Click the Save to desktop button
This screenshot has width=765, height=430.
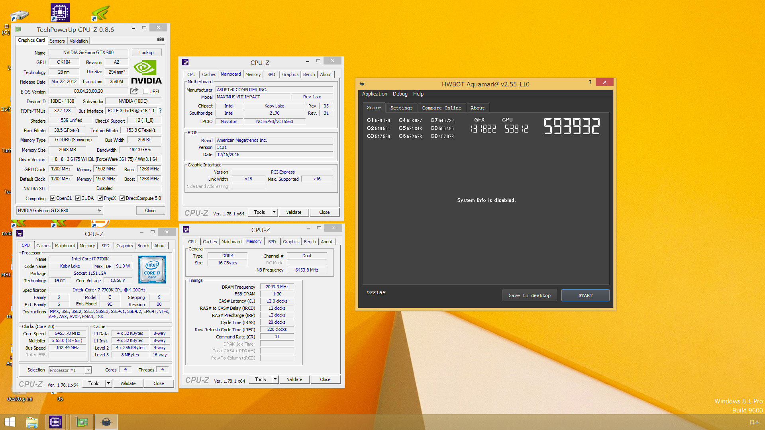tap(530, 295)
